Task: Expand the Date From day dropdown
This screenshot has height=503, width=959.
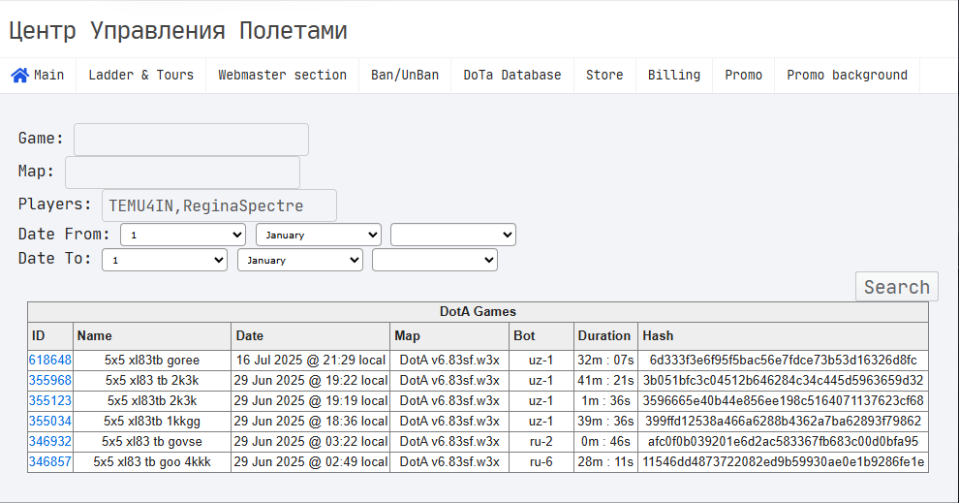Action: (183, 235)
